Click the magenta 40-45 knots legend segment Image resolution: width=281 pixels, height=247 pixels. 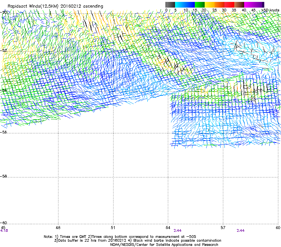tap(249, 5)
